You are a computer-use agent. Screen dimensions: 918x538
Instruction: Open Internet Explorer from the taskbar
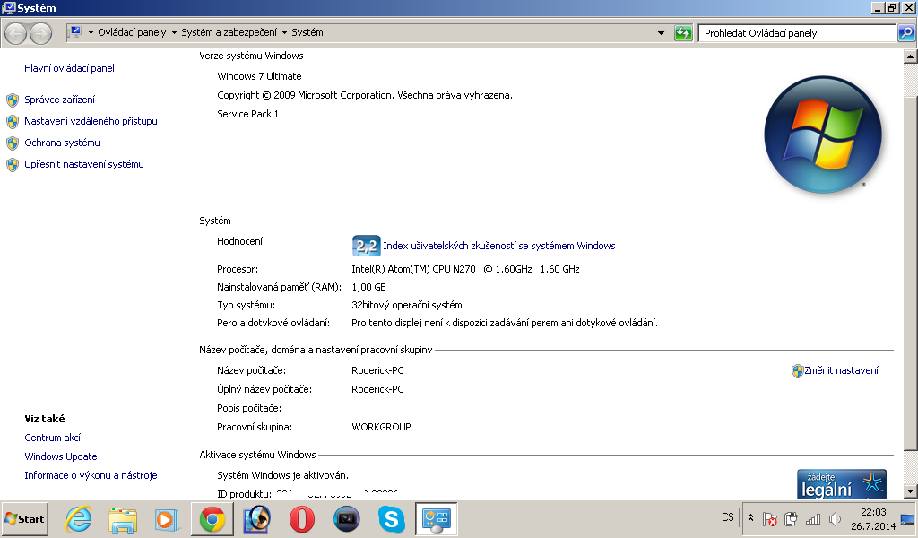tap(78, 519)
